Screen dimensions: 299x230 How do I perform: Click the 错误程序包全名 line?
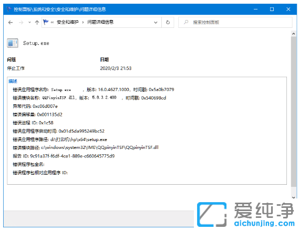28,164
